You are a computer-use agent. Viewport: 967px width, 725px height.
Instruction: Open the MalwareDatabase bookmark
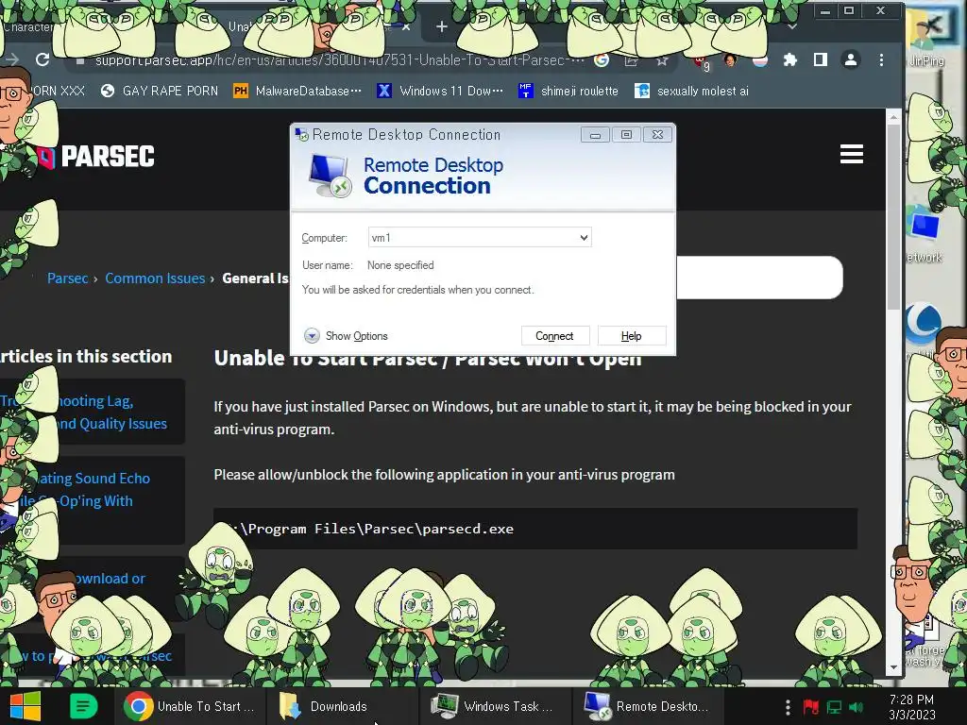coord(297,92)
